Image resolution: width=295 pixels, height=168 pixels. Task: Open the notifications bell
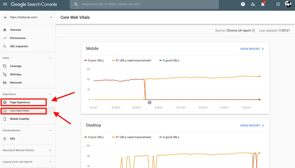coord(263,4)
